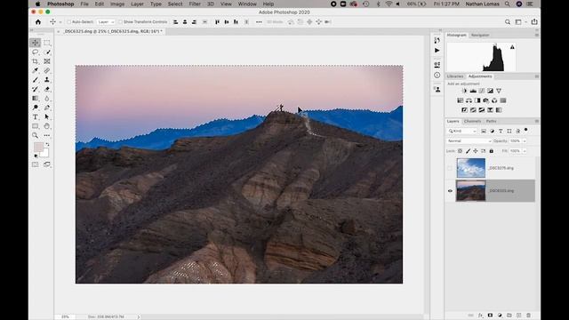Toggle Quick Mask mode
This screenshot has width=569, height=320.
tap(36, 164)
